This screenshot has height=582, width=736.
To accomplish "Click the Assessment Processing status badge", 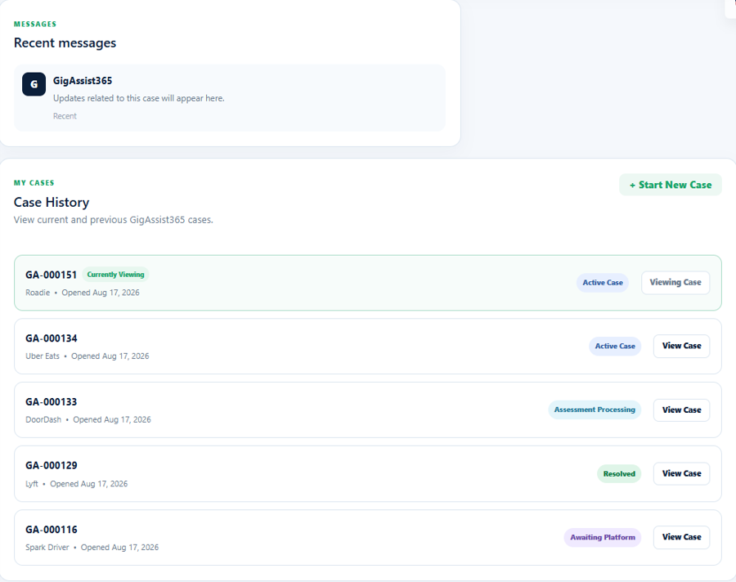I will point(595,410).
